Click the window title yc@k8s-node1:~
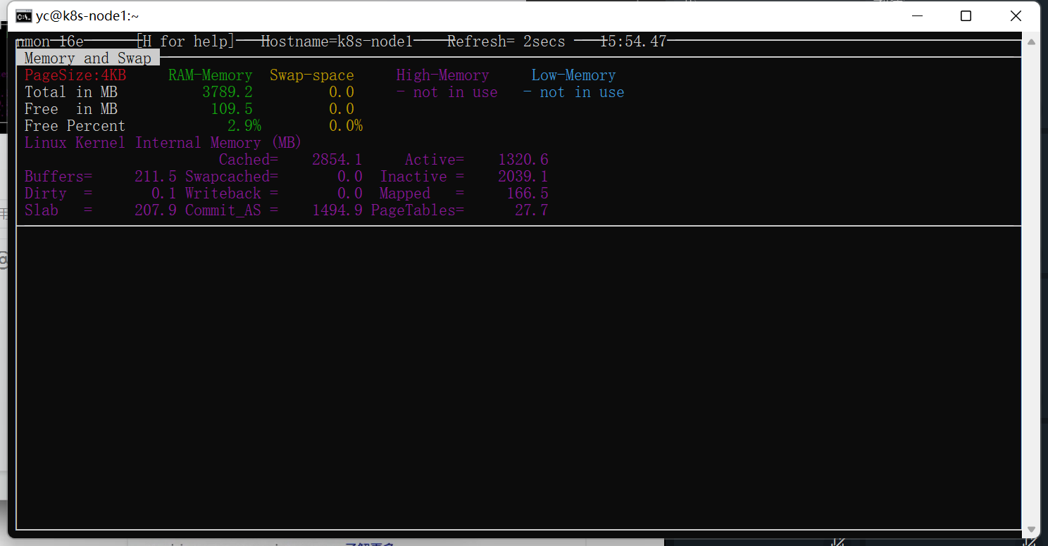The image size is (1048, 546). (x=87, y=16)
